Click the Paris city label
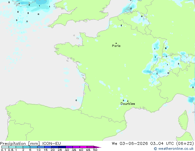The height and width of the screenshot is (151, 195). (x=116, y=46)
